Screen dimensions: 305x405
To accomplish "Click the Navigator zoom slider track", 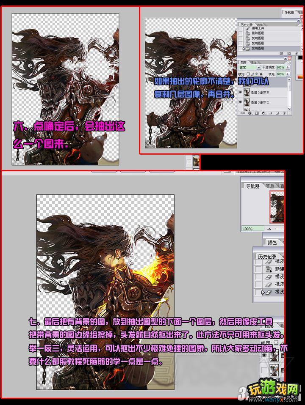I will (280, 229).
